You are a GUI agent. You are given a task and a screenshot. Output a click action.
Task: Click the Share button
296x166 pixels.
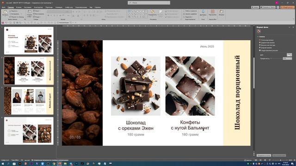point(287,7)
